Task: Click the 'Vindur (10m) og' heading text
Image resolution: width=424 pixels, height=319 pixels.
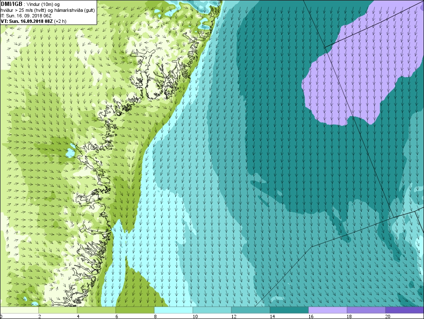Action: (x=44, y=5)
